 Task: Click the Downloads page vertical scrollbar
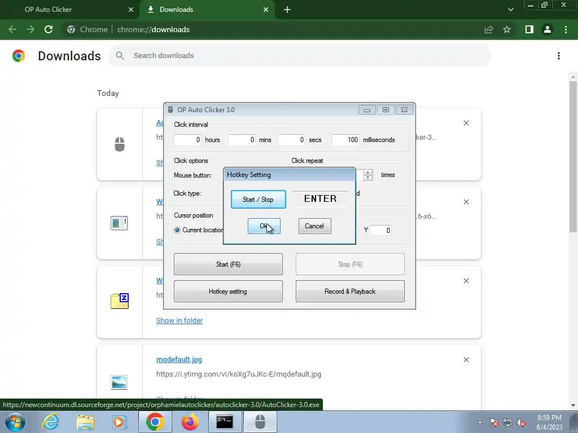(x=573, y=157)
